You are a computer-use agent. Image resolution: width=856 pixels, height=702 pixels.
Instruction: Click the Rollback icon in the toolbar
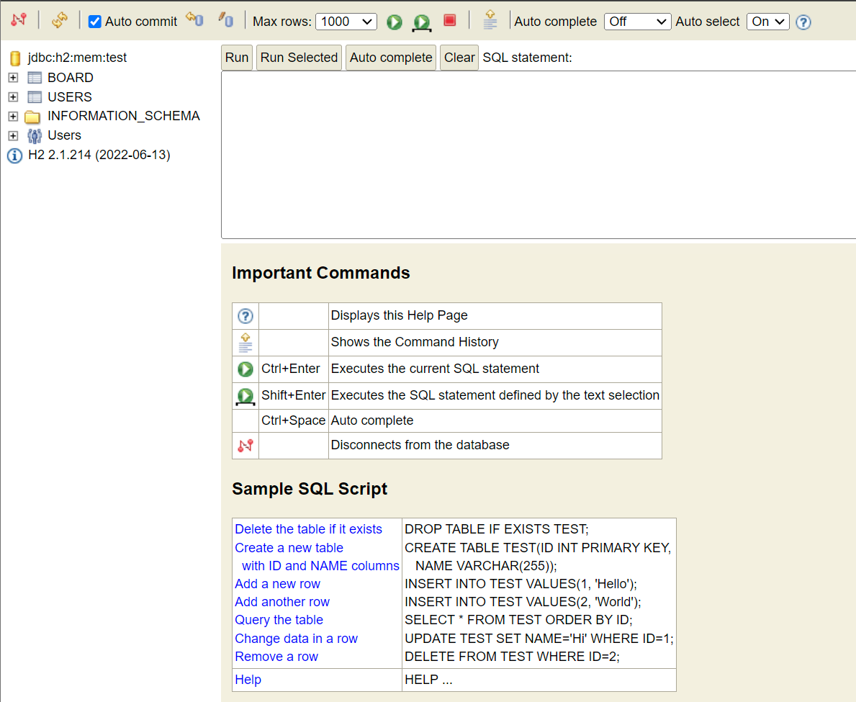point(194,20)
